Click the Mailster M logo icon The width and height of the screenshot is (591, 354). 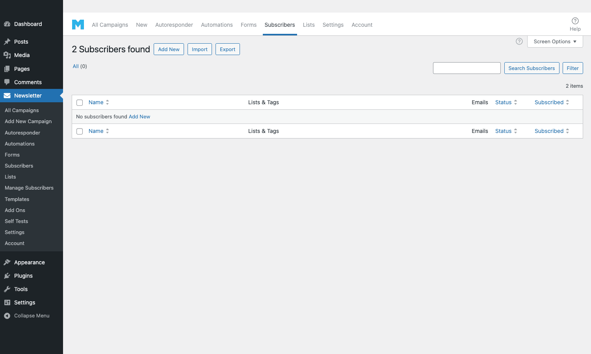[x=78, y=25]
